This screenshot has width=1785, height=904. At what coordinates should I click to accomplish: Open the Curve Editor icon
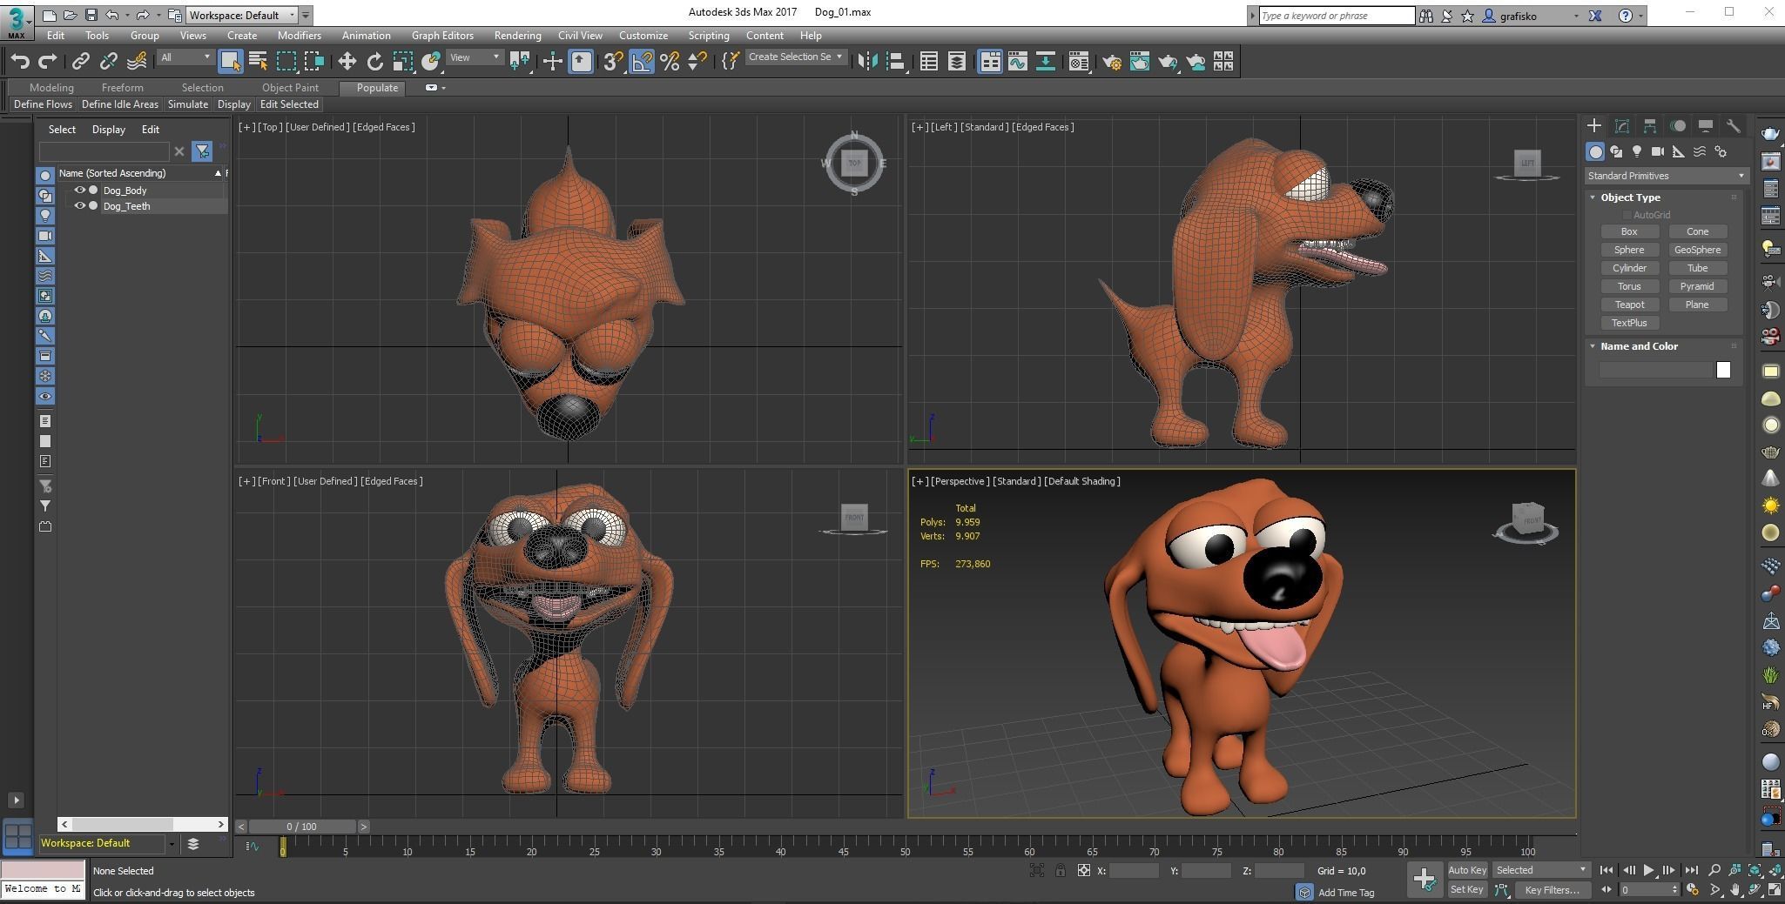click(1017, 61)
